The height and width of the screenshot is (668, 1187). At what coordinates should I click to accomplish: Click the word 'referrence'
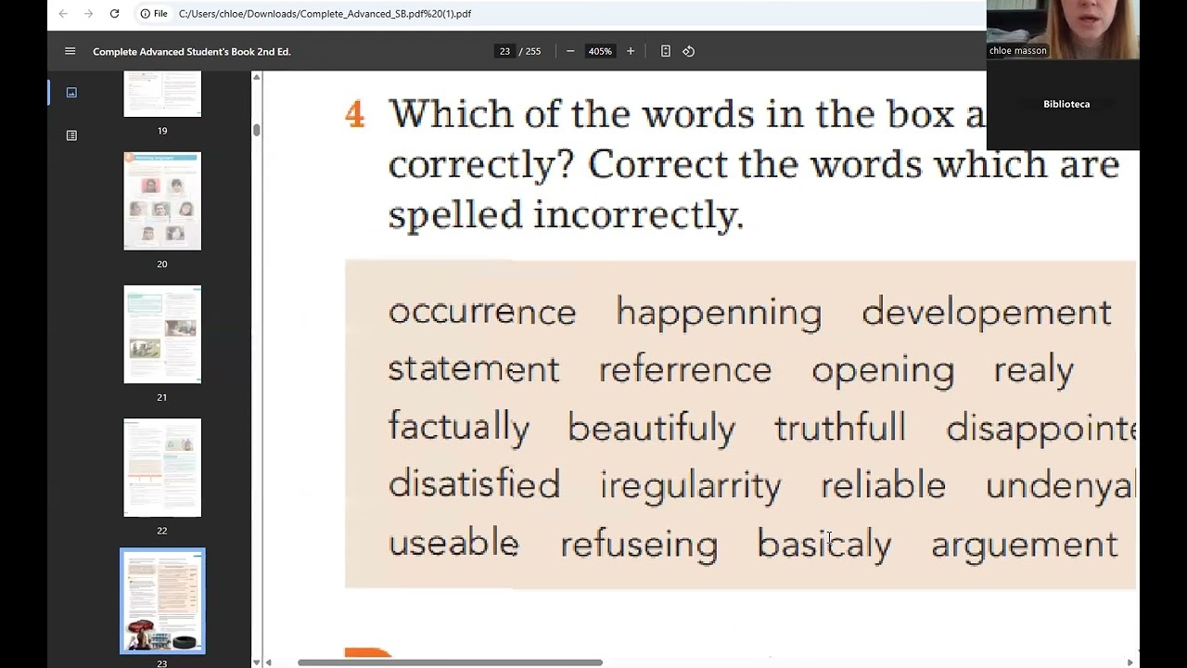coord(685,370)
